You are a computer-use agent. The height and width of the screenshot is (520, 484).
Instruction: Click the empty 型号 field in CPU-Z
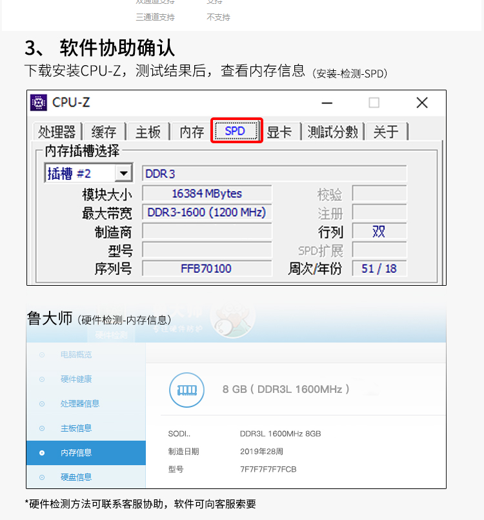pos(207,250)
